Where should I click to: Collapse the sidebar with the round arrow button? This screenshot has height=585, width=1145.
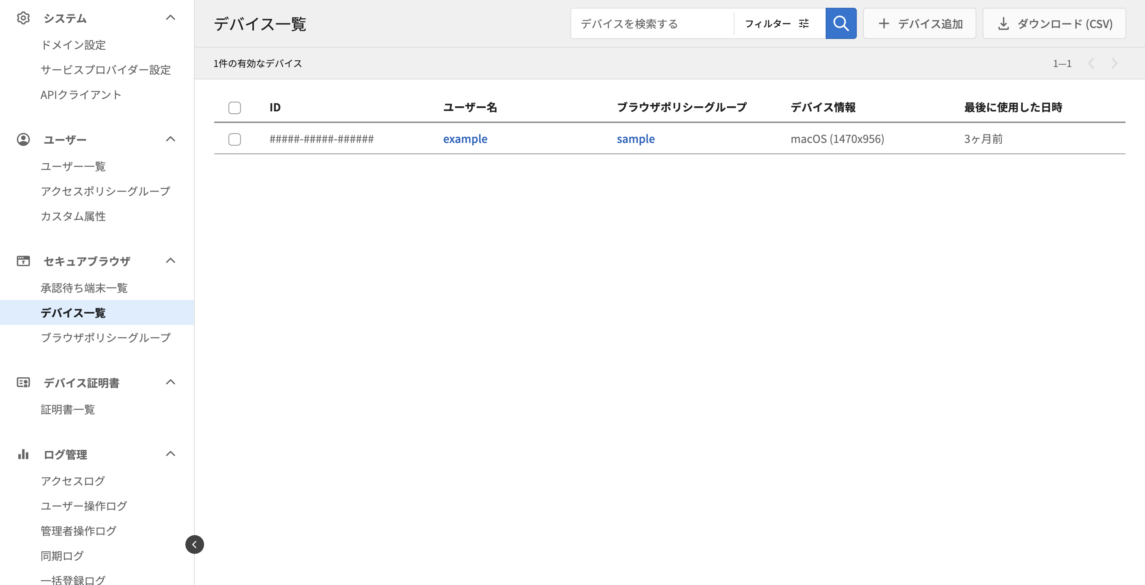click(194, 544)
